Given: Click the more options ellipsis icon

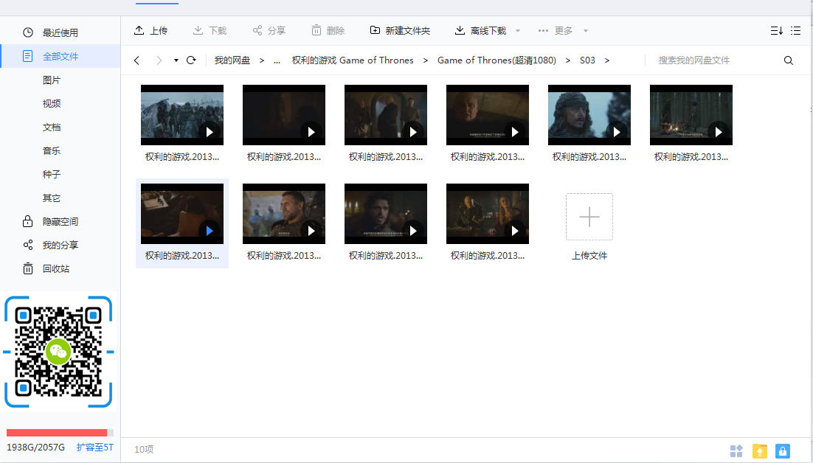Looking at the screenshot, I should coord(543,30).
